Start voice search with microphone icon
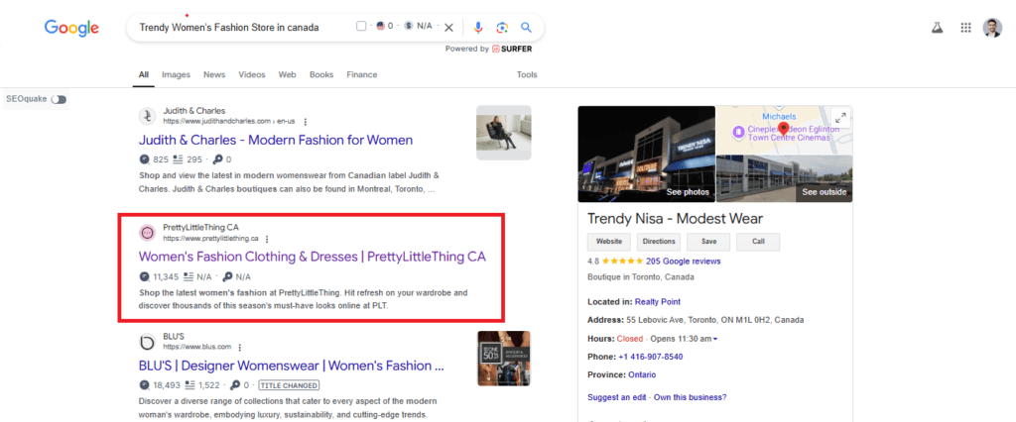This screenshot has height=422, width=1016. click(479, 28)
